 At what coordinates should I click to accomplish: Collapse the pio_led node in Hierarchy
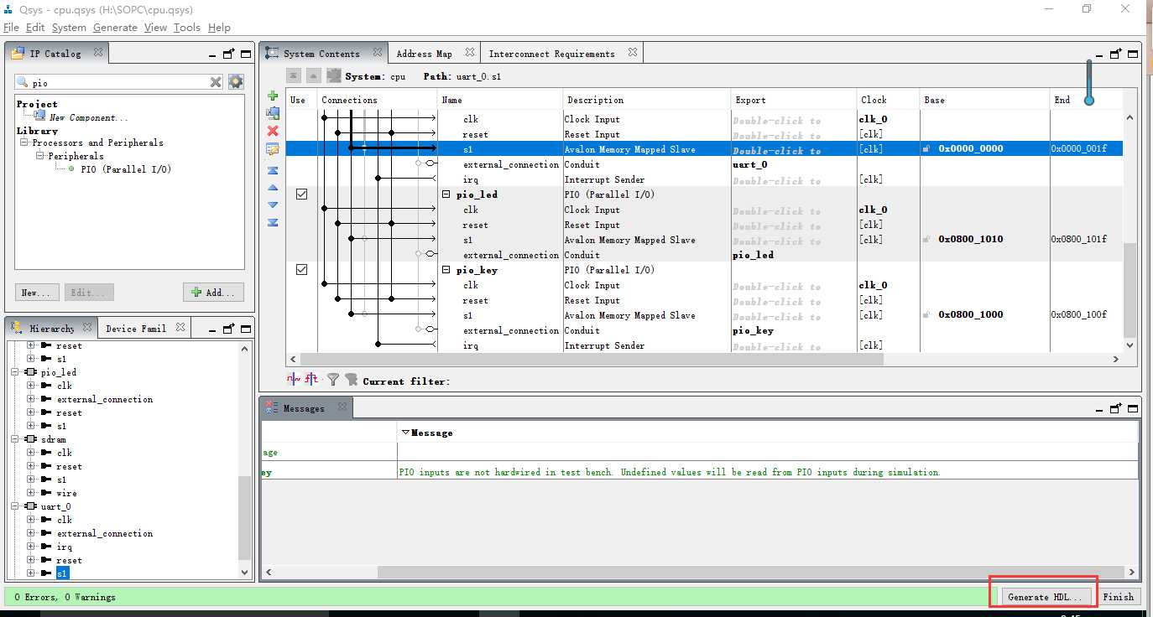coord(16,372)
